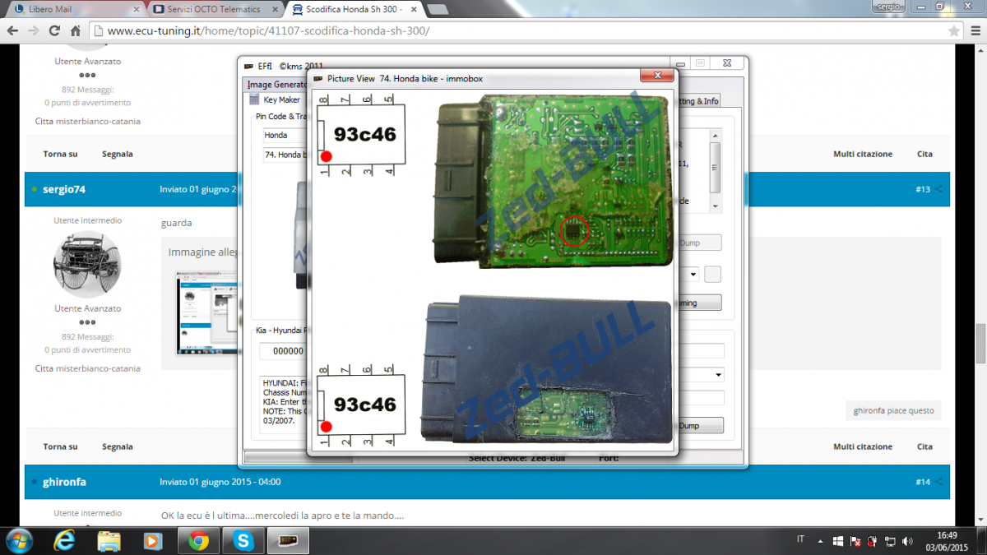Screen dimensions: 987x555
Task: Click the share icon on post #13
Action: [x=938, y=190]
